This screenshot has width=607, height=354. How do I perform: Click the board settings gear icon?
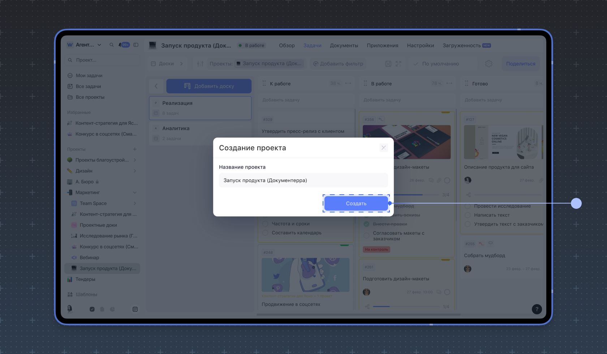click(x=488, y=64)
